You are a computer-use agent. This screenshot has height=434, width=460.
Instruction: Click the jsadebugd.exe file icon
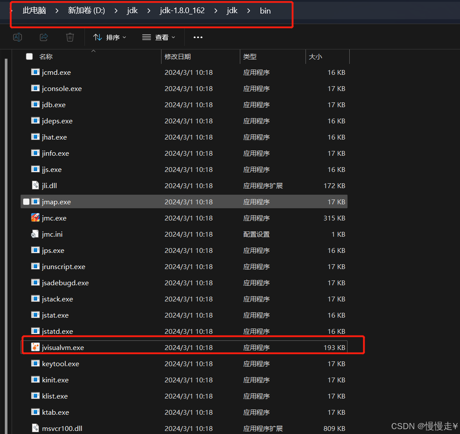pos(35,282)
